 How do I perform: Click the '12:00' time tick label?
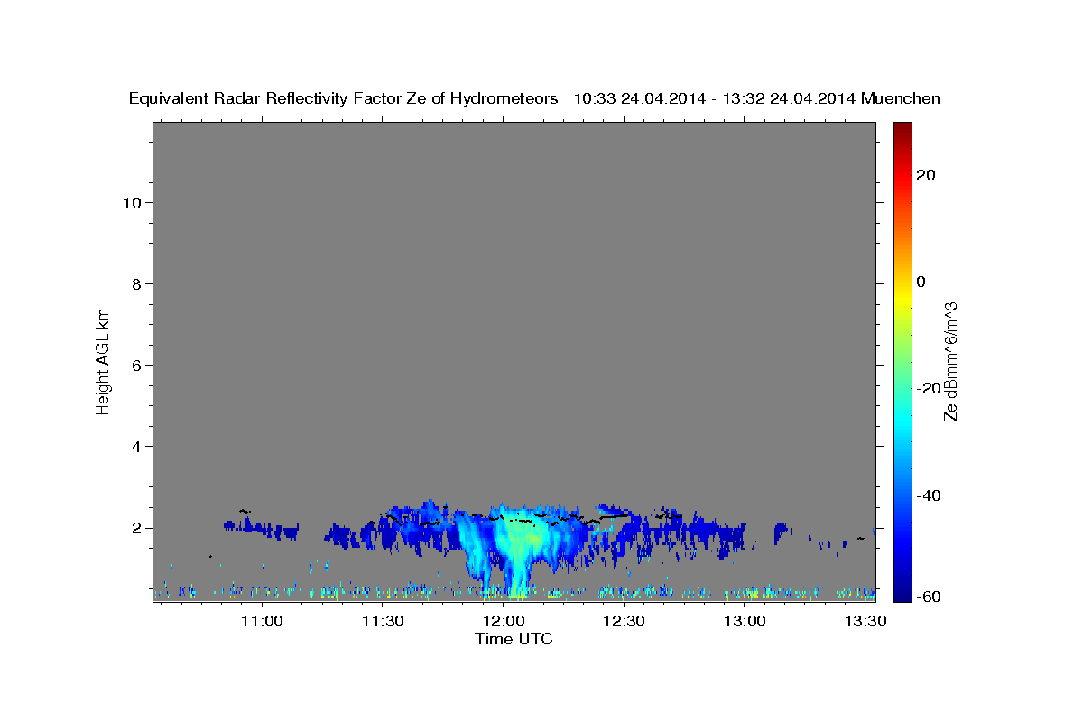[x=504, y=621]
